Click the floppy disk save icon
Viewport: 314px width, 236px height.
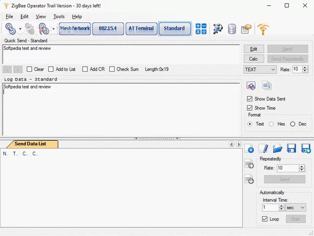pos(291,149)
